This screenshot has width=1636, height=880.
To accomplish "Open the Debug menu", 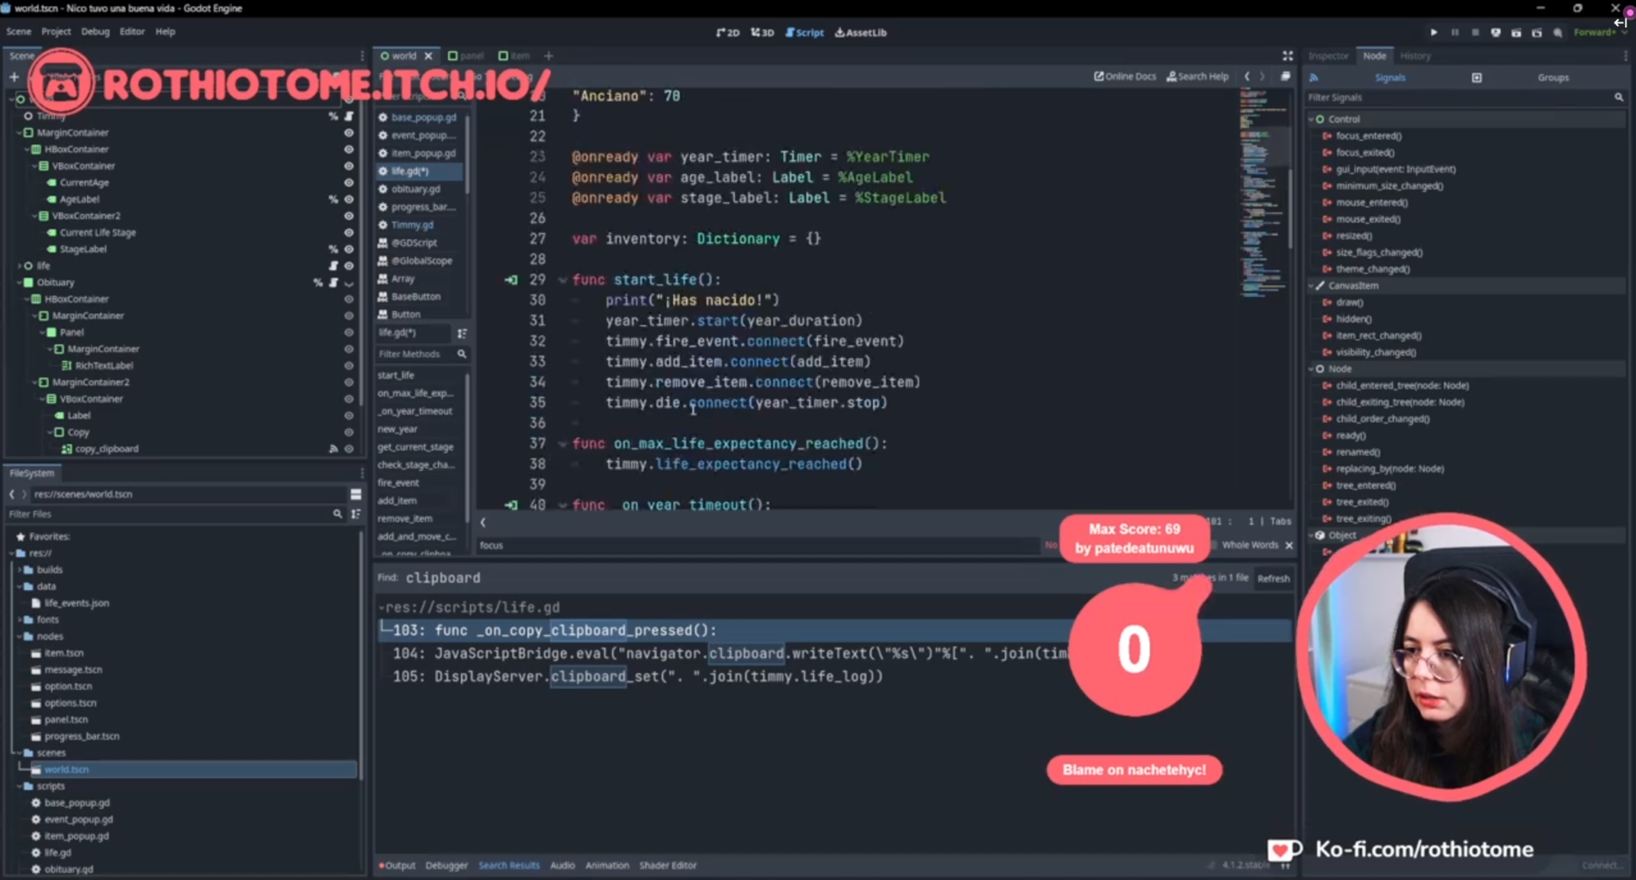I will (95, 32).
